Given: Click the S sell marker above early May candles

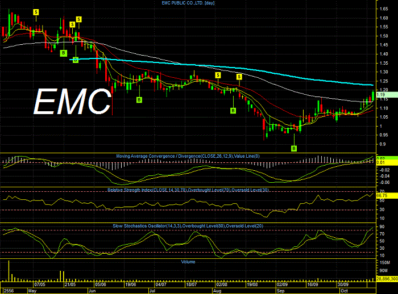Looking at the screenshot, I should click(x=36, y=12).
